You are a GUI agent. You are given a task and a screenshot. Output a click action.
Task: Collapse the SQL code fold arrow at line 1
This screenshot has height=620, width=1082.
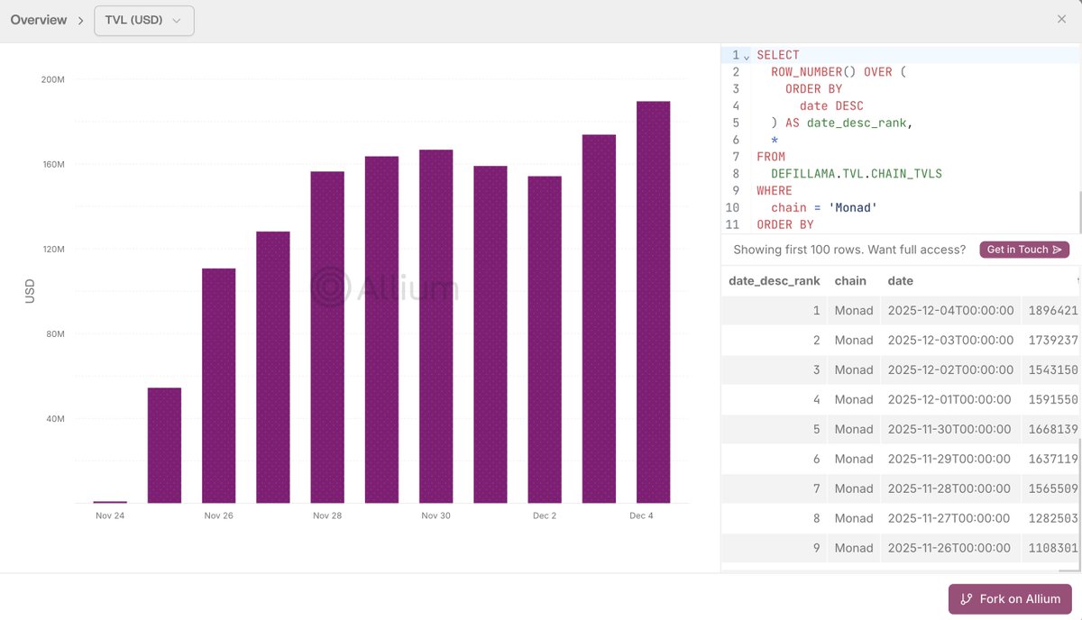tap(747, 56)
